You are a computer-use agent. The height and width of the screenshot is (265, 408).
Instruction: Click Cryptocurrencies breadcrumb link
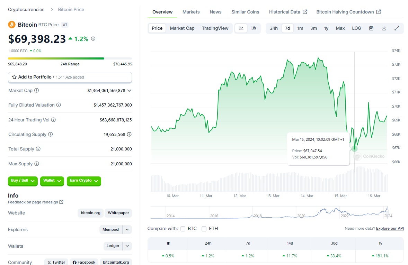[26, 10]
